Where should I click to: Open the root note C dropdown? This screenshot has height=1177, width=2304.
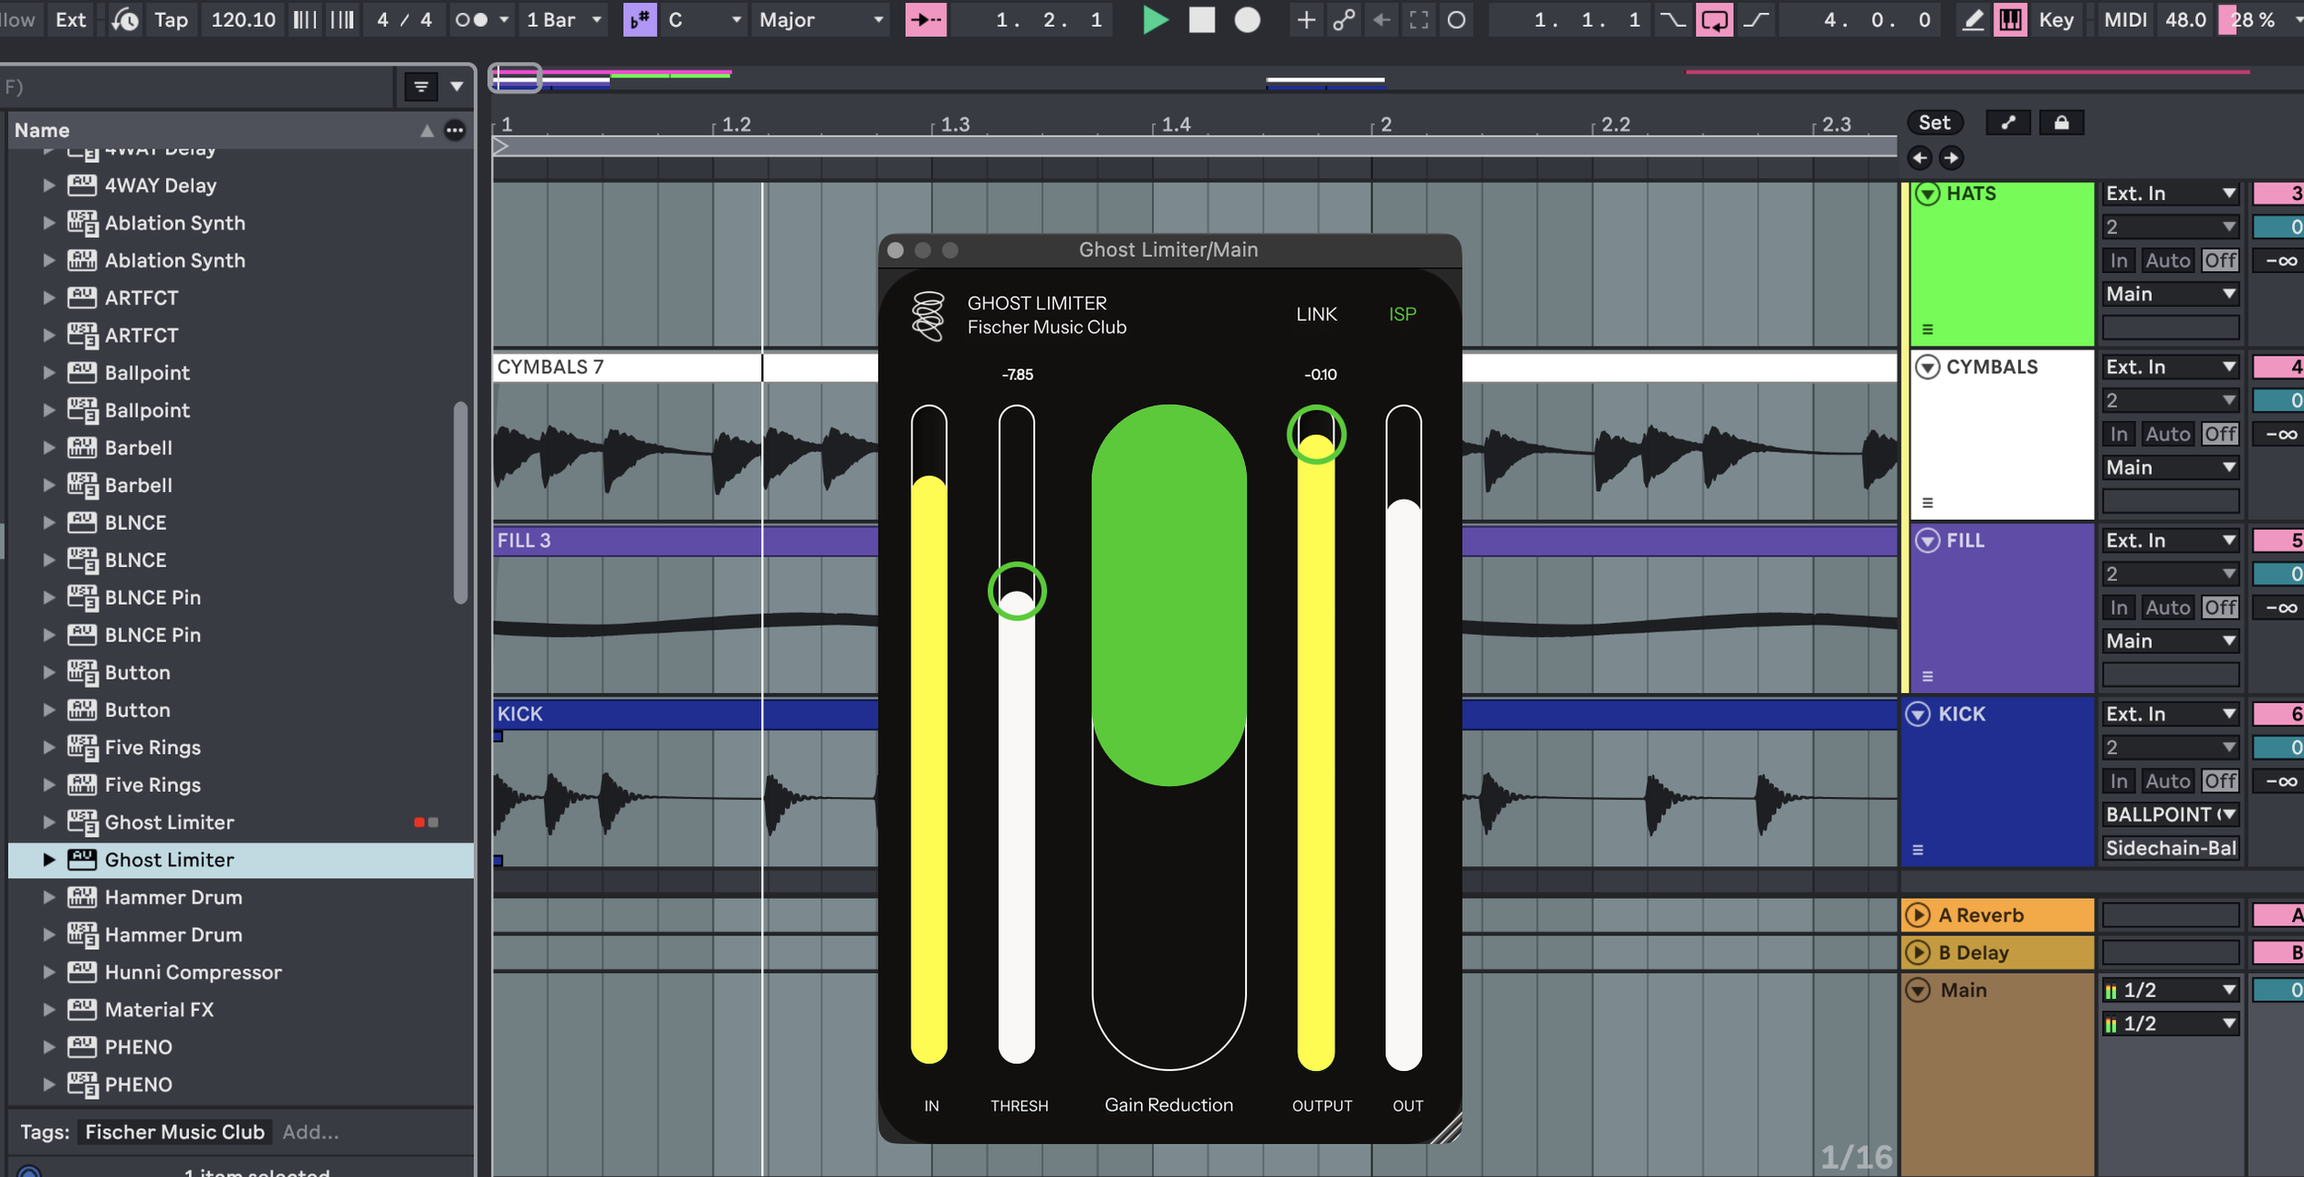point(704,19)
